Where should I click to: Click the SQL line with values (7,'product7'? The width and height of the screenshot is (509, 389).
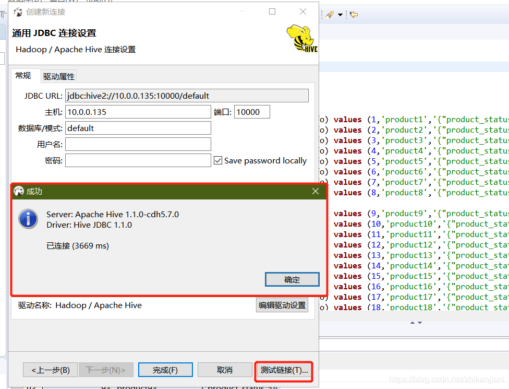(414, 182)
